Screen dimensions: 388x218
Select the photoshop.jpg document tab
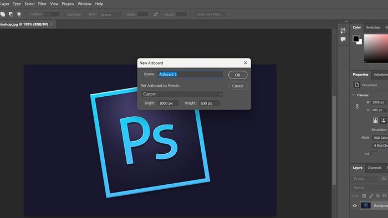24,24
